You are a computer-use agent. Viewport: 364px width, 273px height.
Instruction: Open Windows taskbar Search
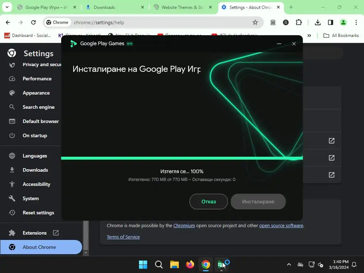159,264
